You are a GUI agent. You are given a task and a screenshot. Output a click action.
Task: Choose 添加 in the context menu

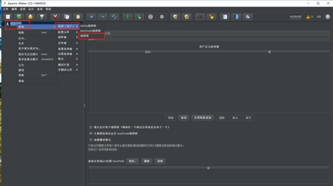tap(37, 27)
